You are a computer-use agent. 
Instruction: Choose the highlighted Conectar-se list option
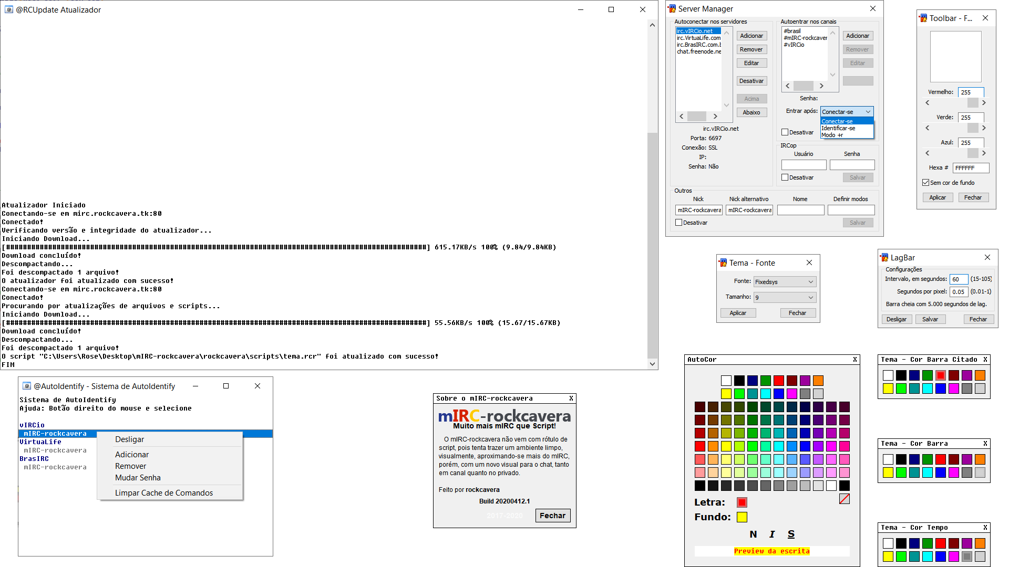tap(847, 121)
